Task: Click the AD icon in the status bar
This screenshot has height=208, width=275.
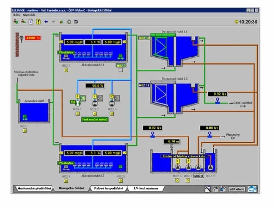Action: pyautogui.click(x=222, y=188)
